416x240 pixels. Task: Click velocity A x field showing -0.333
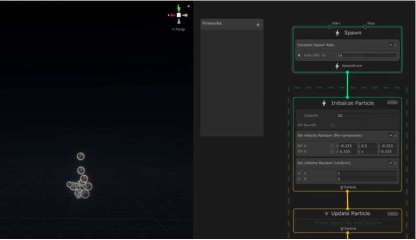pyautogui.click(x=348, y=146)
